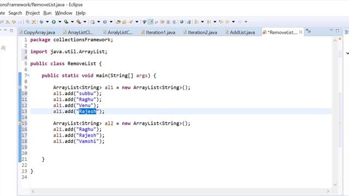Image resolution: width=349 pixels, height=196 pixels.
Task: Open the Search menu
Action: point(15,13)
